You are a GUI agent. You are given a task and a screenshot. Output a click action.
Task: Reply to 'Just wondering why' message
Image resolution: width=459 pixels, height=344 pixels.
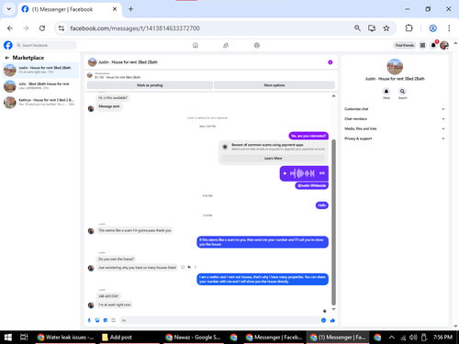[189, 267]
